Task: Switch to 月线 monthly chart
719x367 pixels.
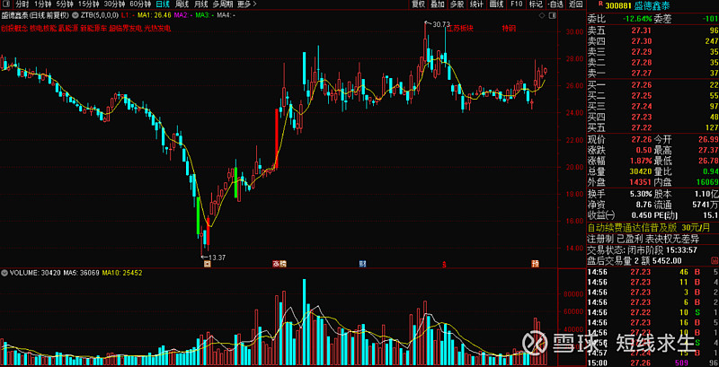Action: click(200, 4)
